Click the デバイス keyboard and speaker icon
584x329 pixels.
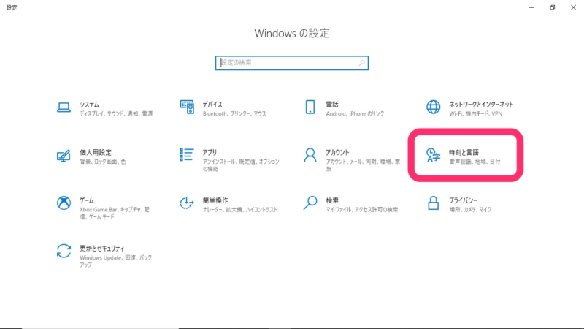pyautogui.click(x=187, y=107)
